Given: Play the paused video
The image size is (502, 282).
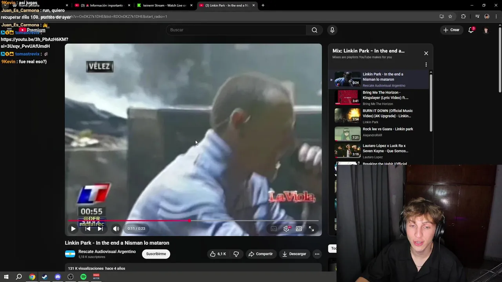Looking at the screenshot, I should (73, 229).
